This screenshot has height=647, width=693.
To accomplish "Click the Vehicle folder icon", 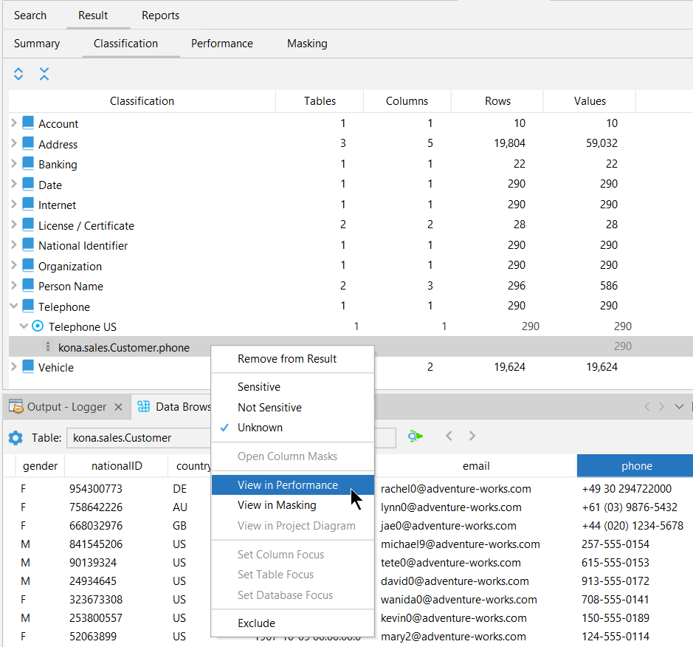I will [28, 366].
